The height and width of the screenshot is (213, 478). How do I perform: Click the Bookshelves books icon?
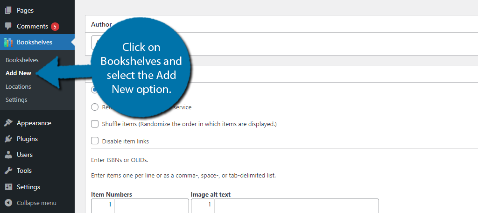point(8,42)
